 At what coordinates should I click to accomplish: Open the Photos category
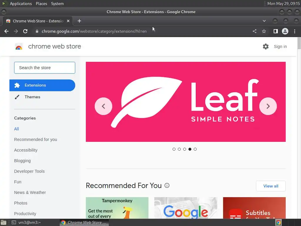(x=21, y=203)
